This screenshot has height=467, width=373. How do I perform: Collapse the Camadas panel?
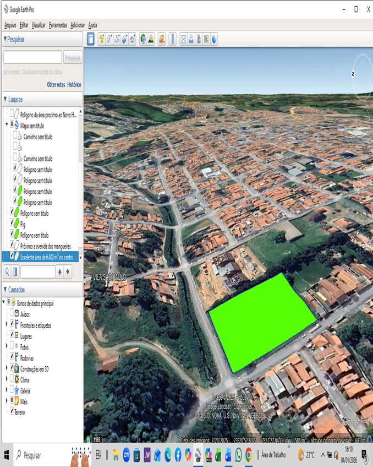pos(6,290)
